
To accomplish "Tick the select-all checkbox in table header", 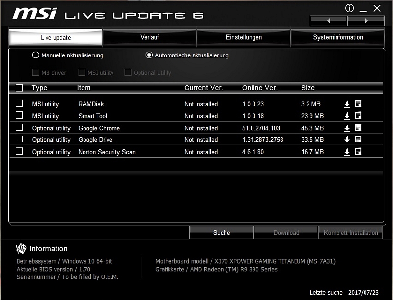I will pos(19,88).
